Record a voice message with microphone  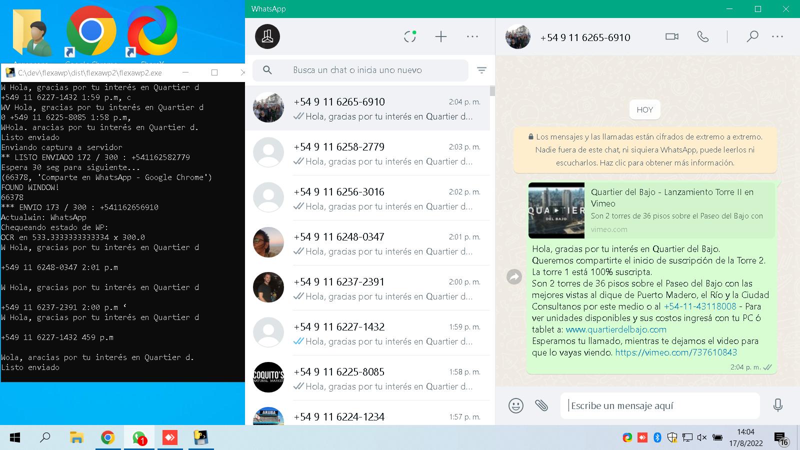pyautogui.click(x=777, y=405)
